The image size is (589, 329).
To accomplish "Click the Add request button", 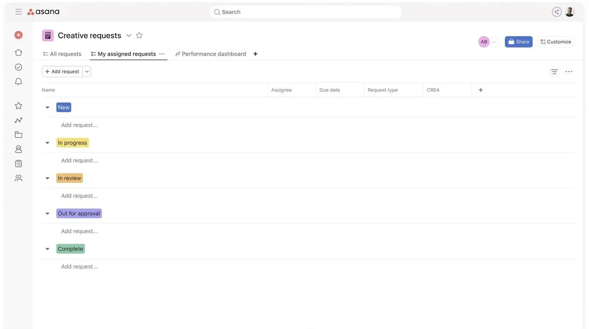I will coord(62,72).
